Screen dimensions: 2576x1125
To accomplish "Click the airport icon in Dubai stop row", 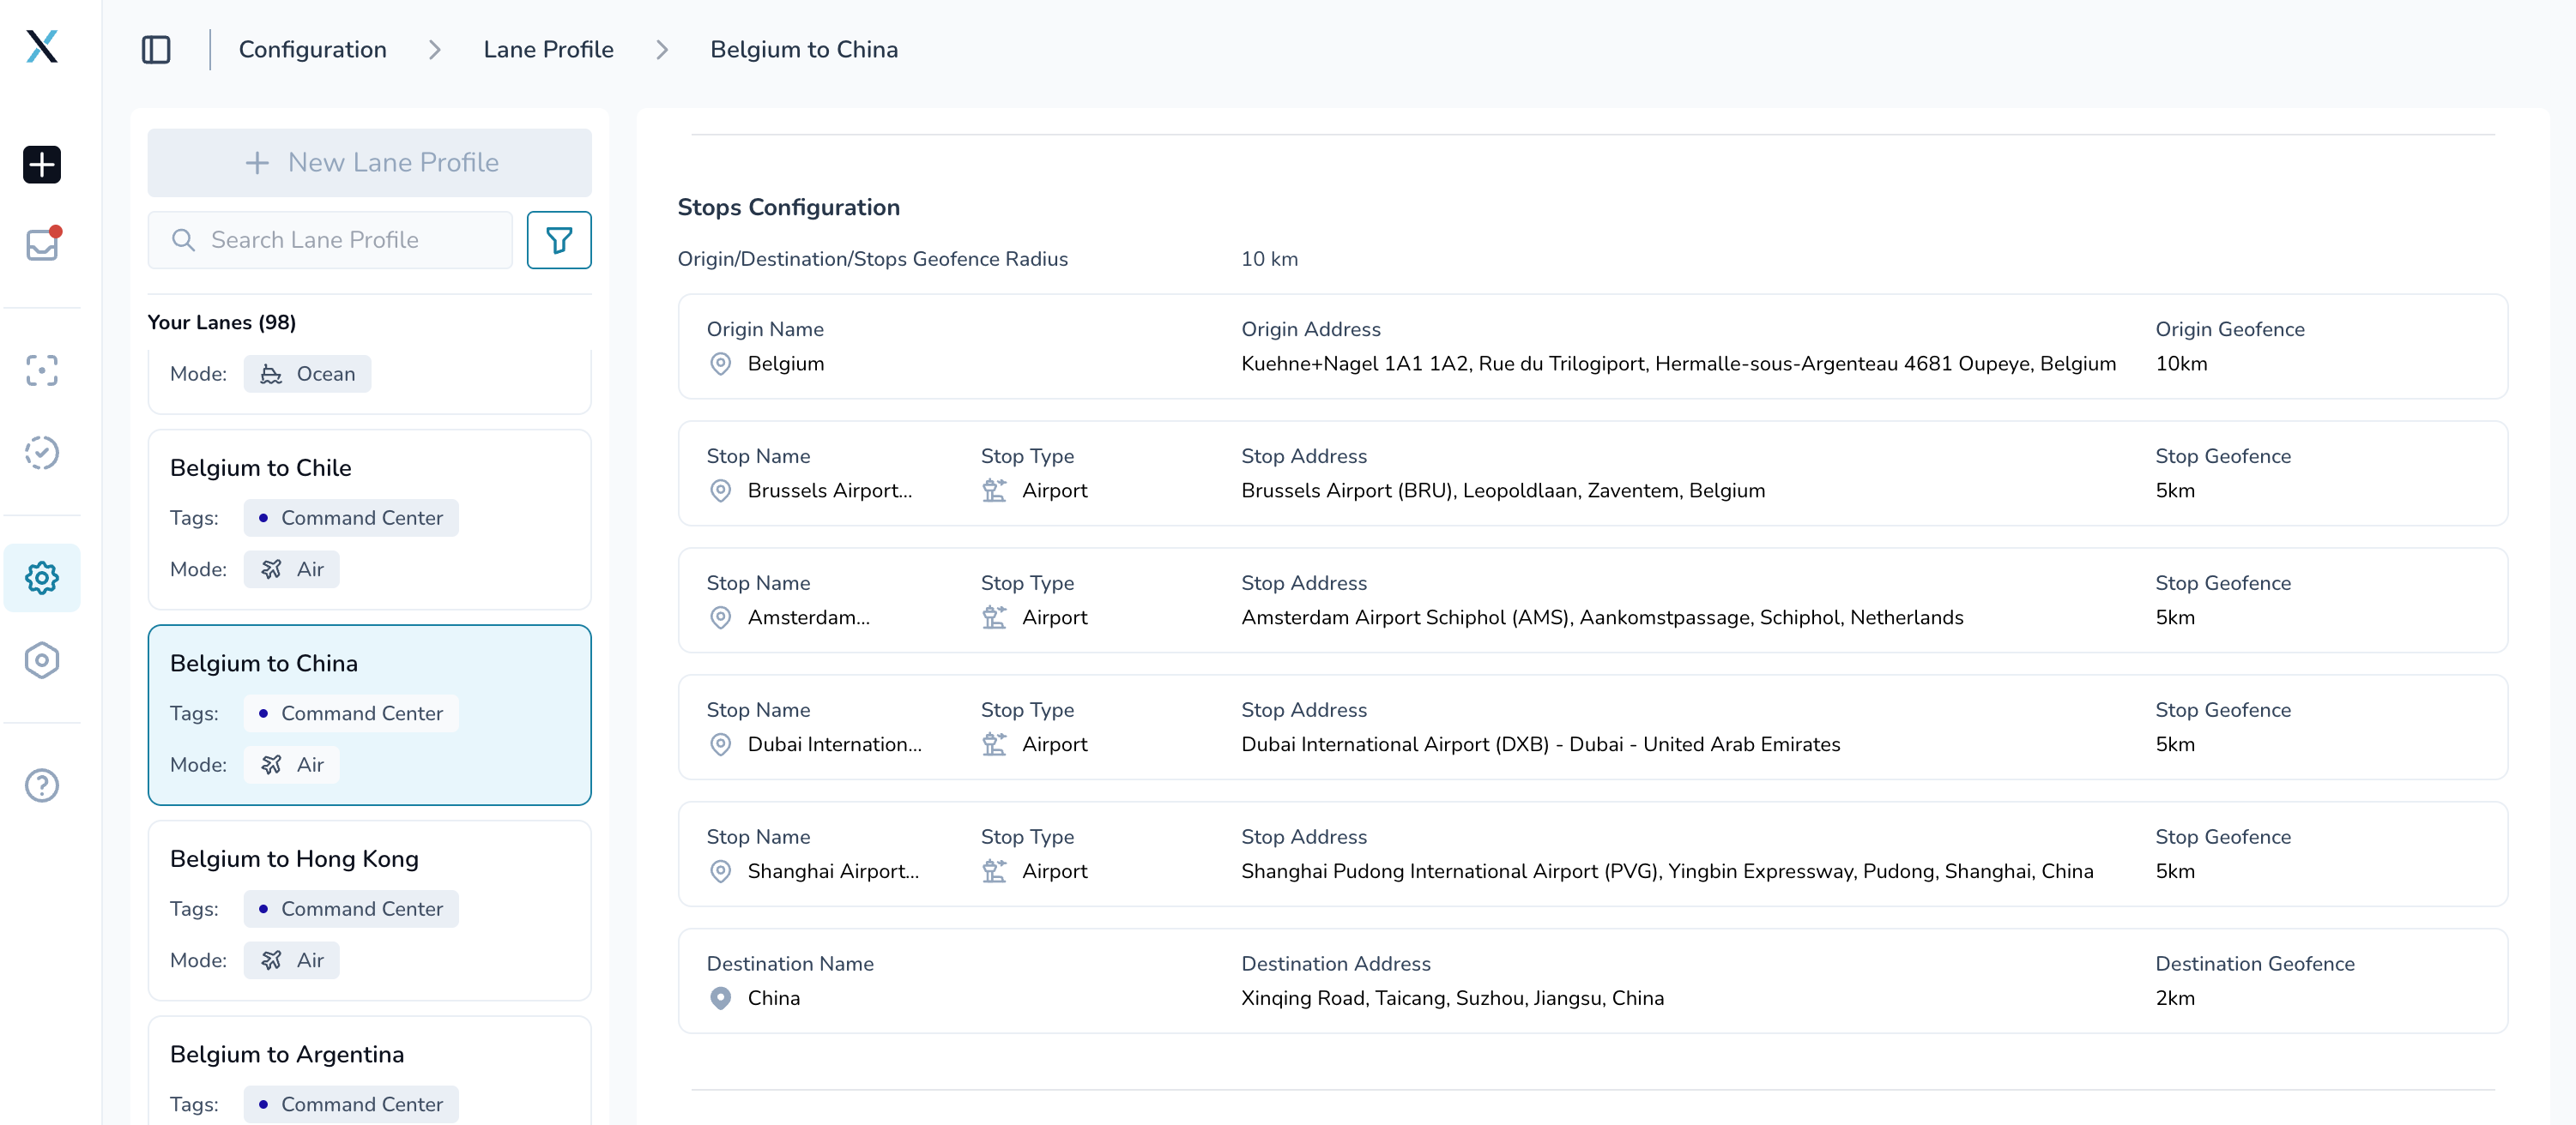I will click(994, 744).
